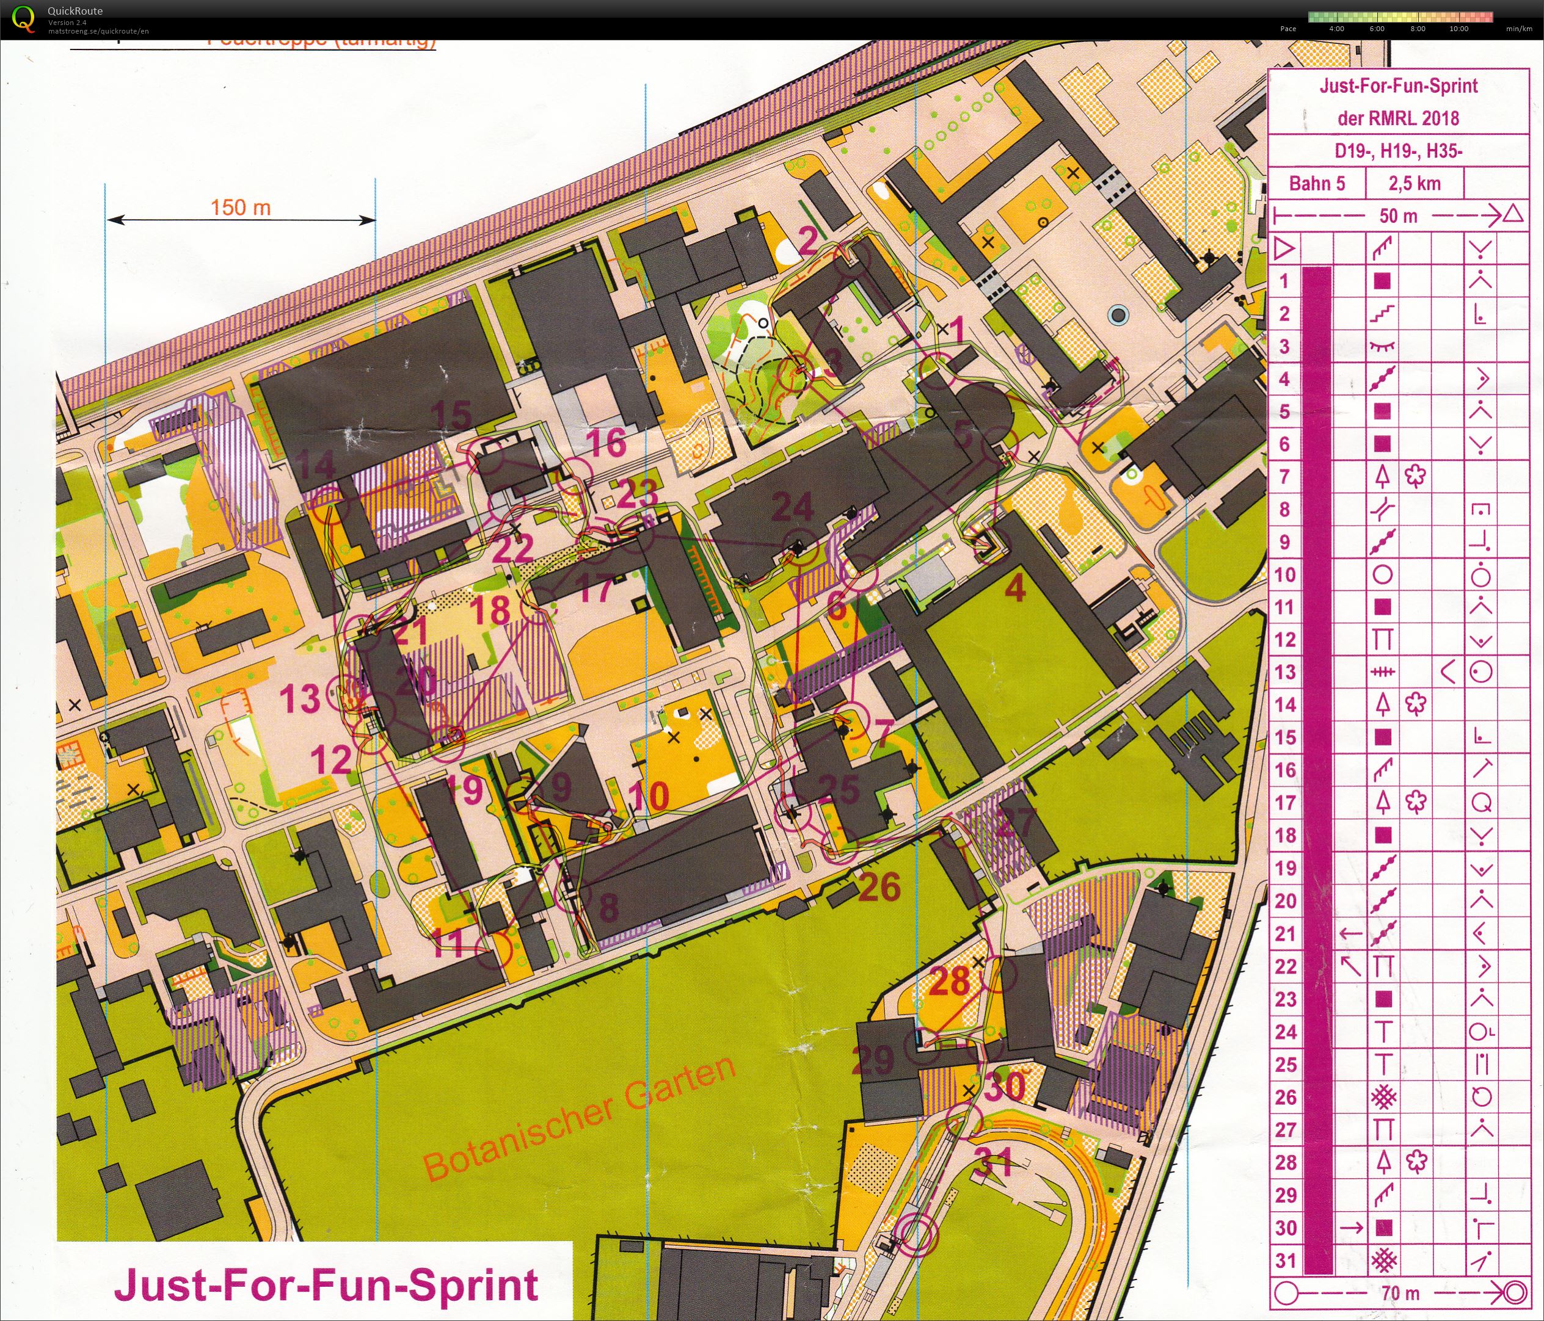This screenshot has width=1544, height=1321.
Task: Click the QuickRoute title text
Action: [75, 10]
